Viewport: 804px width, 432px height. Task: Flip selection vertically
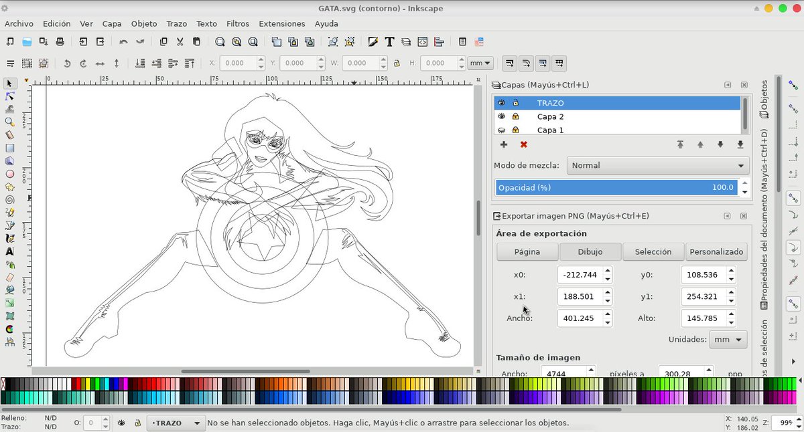pos(117,64)
